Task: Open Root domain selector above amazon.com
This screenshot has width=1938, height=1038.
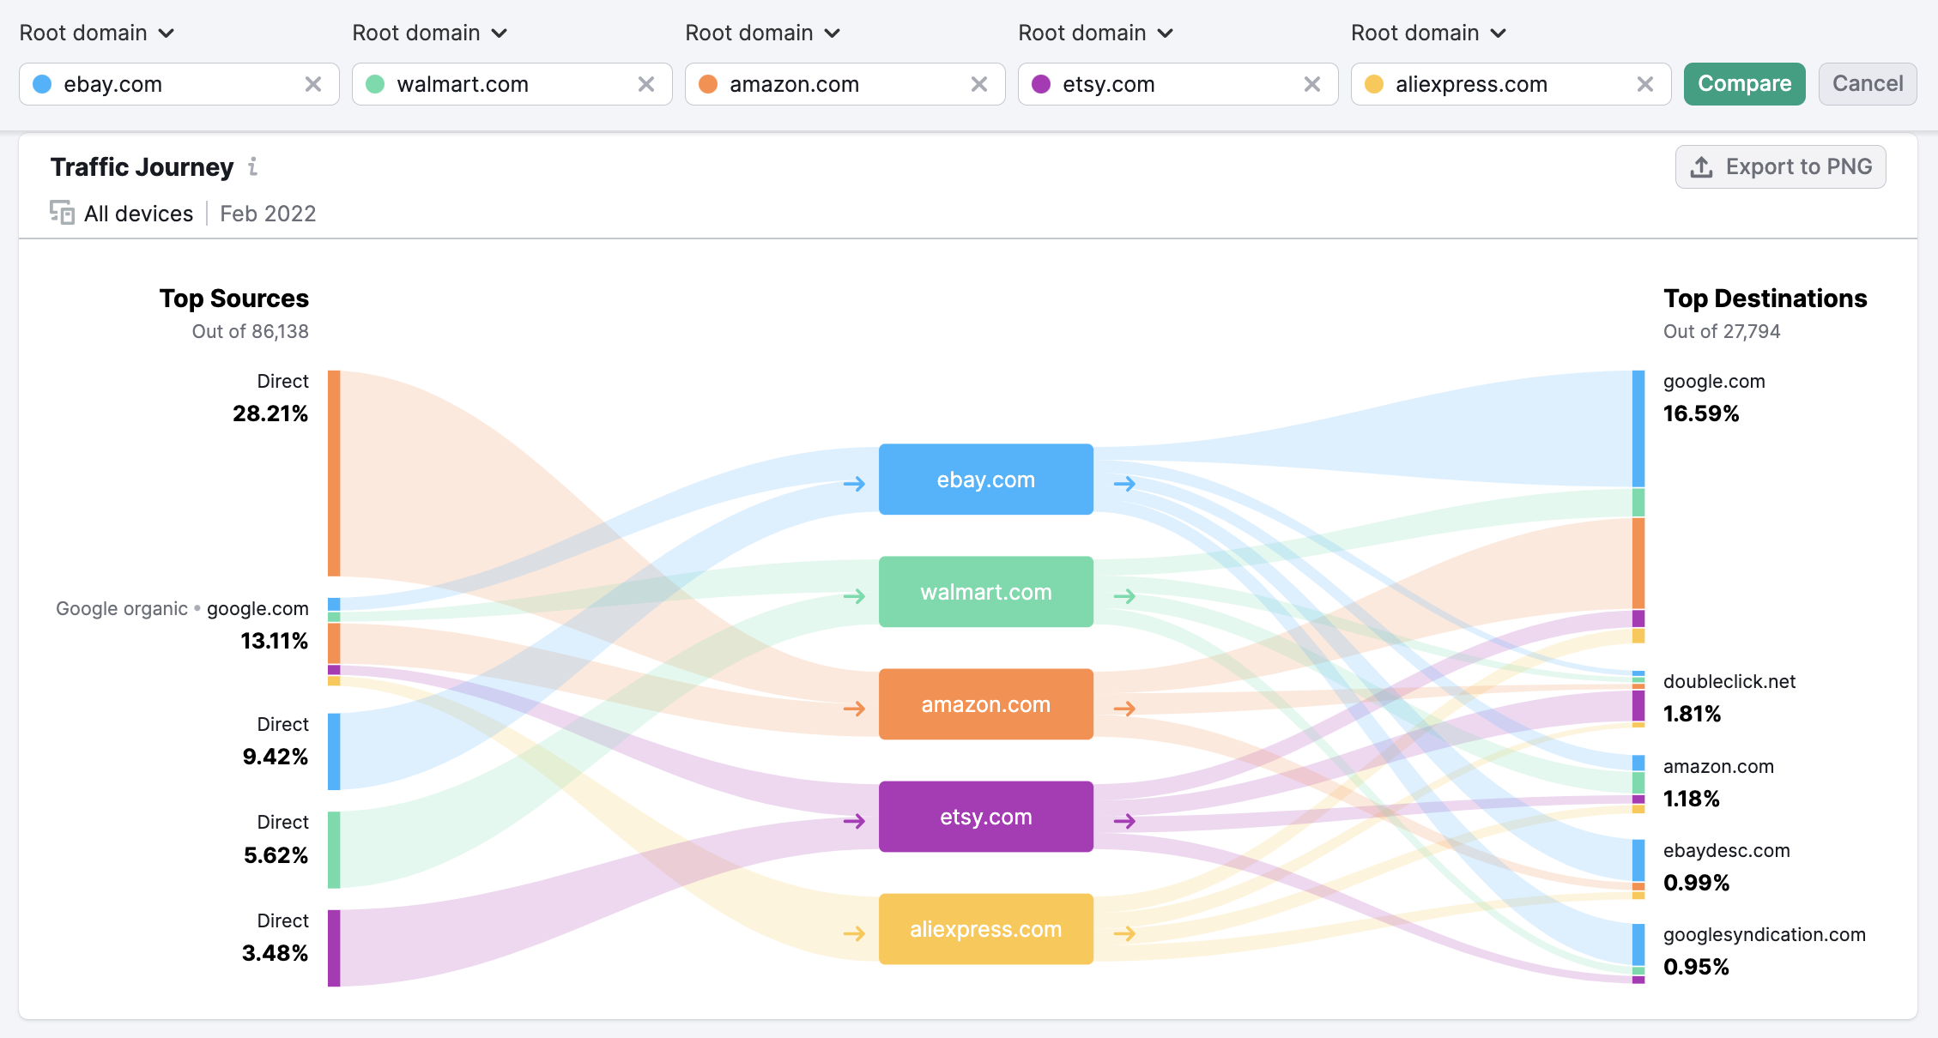Action: click(x=763, y=33)
